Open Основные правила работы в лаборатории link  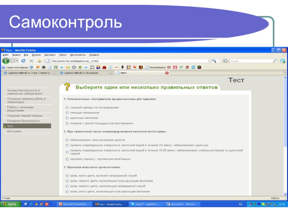point(27,100)
